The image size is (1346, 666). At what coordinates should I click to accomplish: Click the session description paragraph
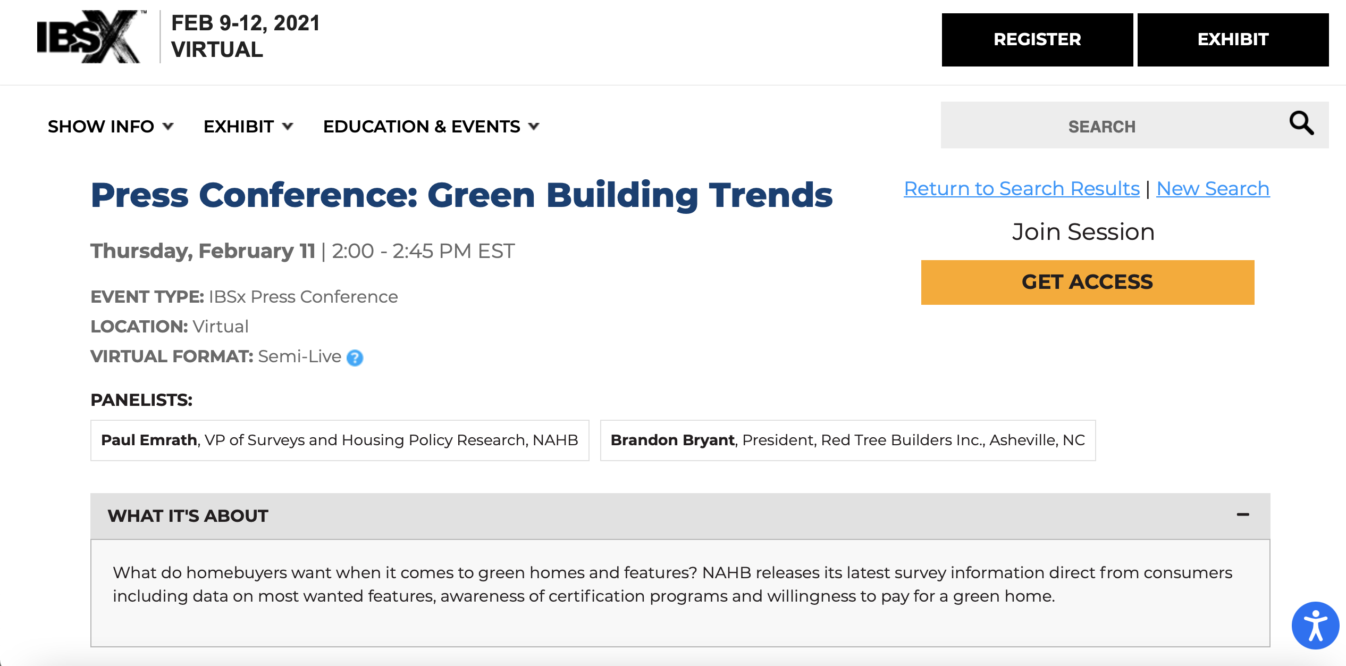[672, 584]
